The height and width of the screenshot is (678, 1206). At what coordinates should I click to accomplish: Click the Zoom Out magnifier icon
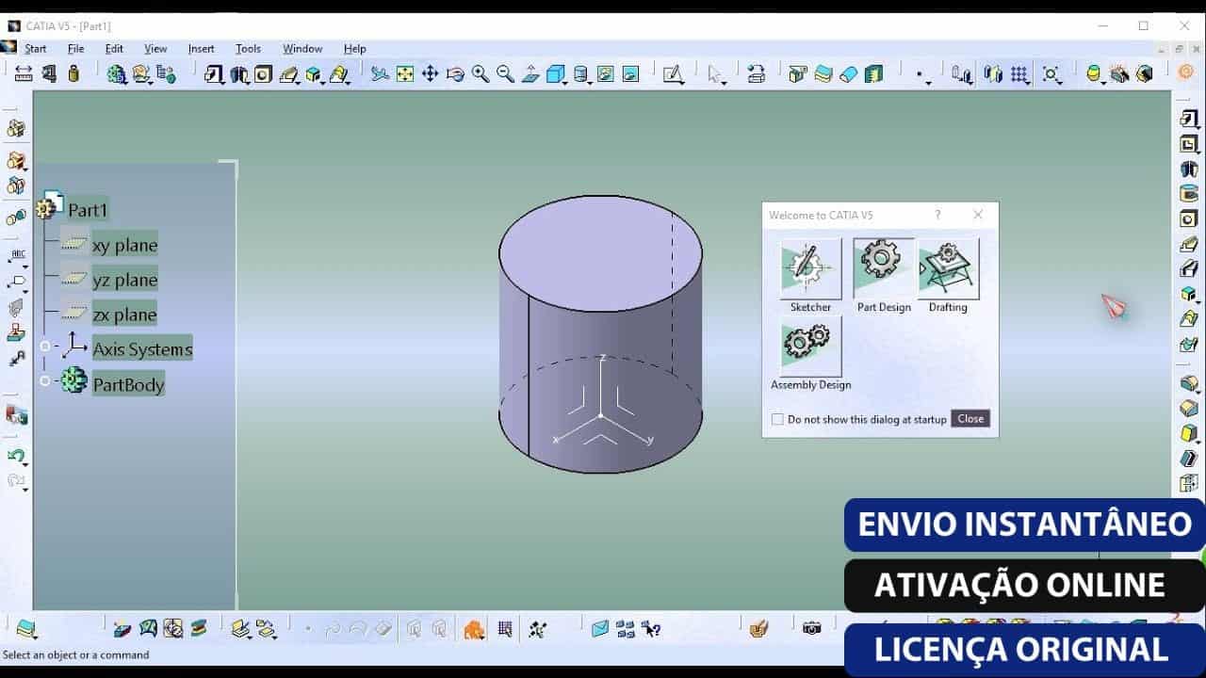point(505,74)
